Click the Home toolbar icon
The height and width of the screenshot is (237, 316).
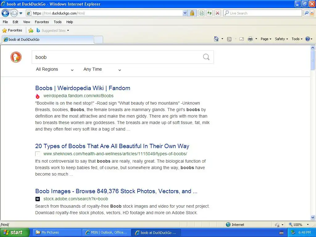coord(216,39)
